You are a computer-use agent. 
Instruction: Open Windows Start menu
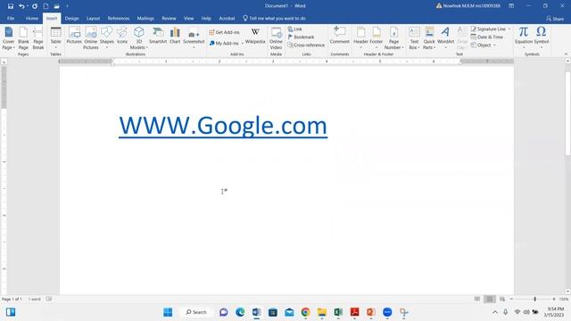168,312
